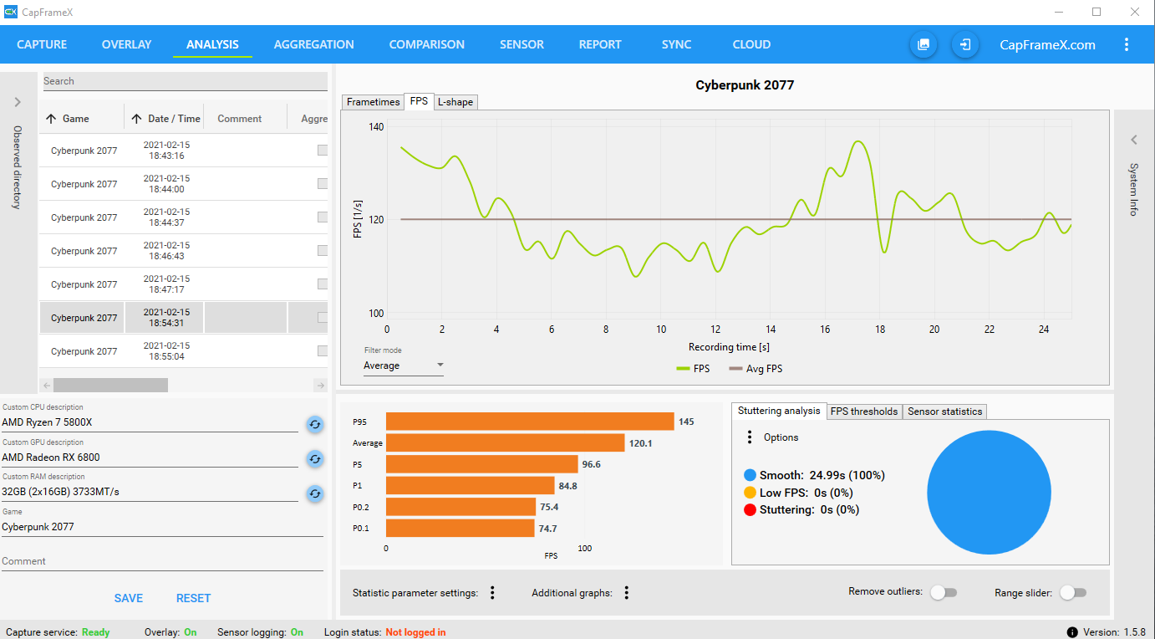Show the Frametimes chart tab
Viewport: 1155px width, 639px height.
tap(373, 102)
